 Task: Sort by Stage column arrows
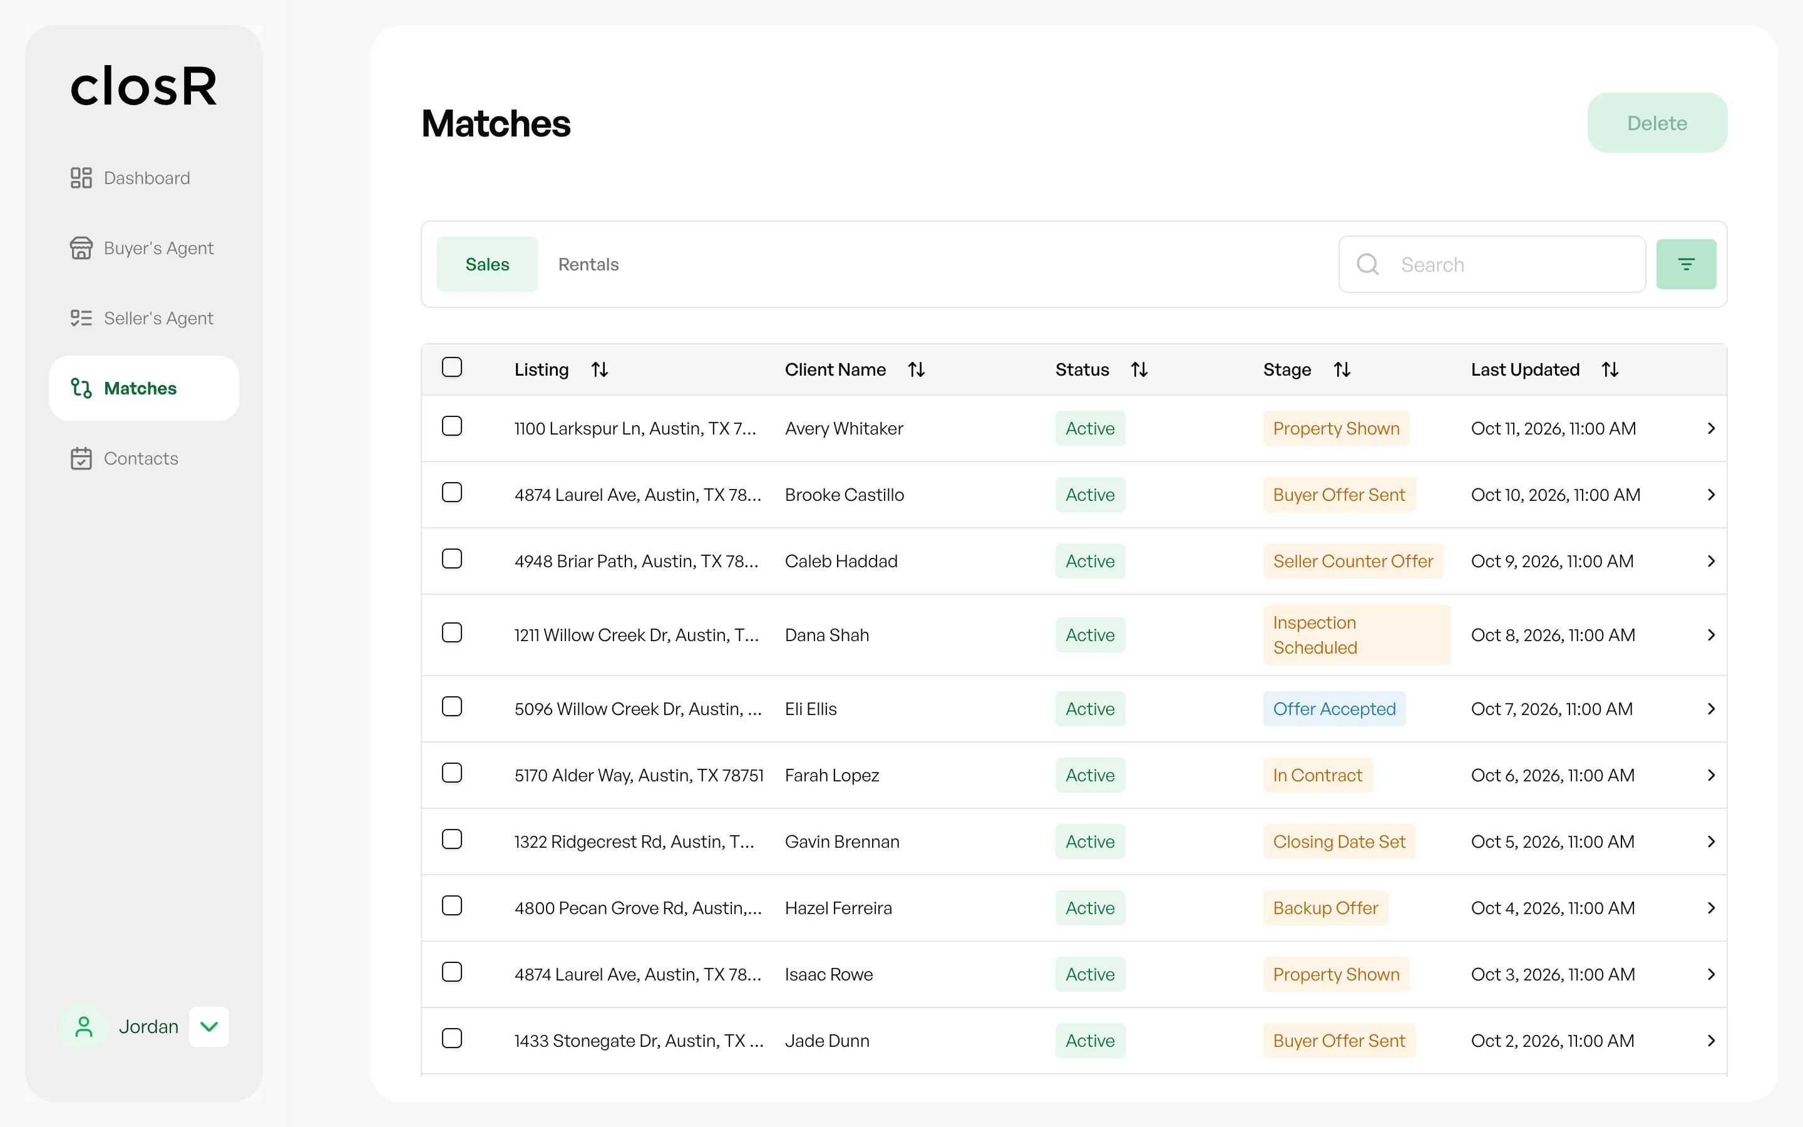tap(1342, 369)
